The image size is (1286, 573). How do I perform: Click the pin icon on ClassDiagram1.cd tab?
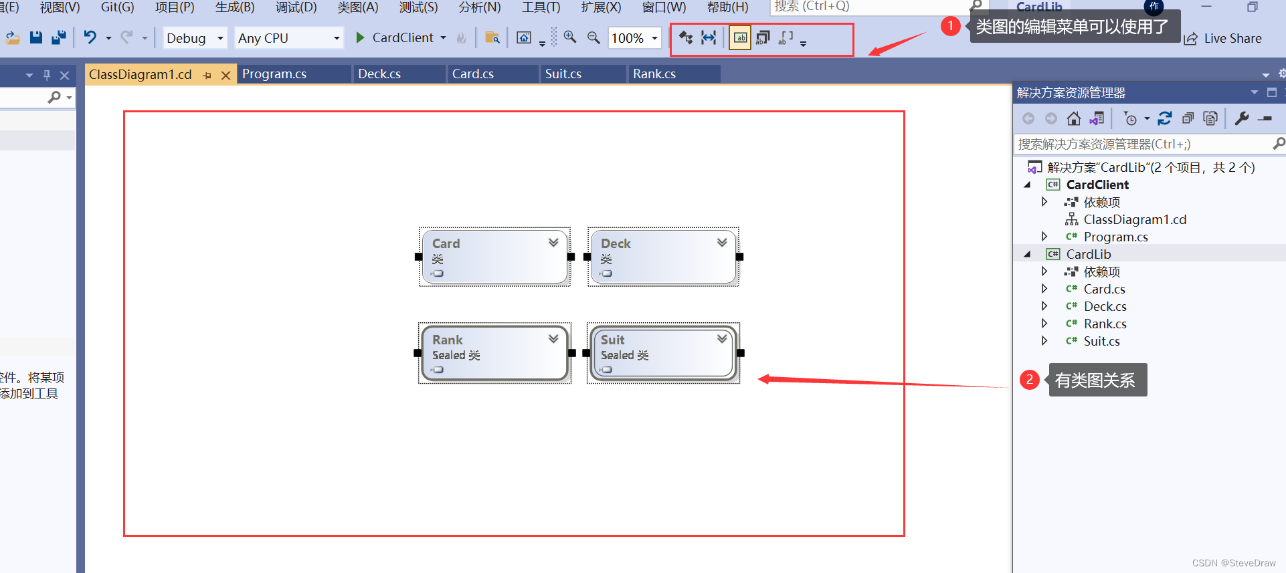[207, 75]
